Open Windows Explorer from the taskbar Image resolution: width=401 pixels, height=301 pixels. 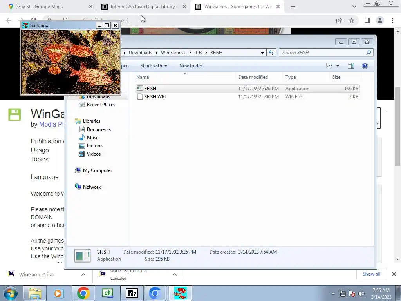(x=35, y=293)
